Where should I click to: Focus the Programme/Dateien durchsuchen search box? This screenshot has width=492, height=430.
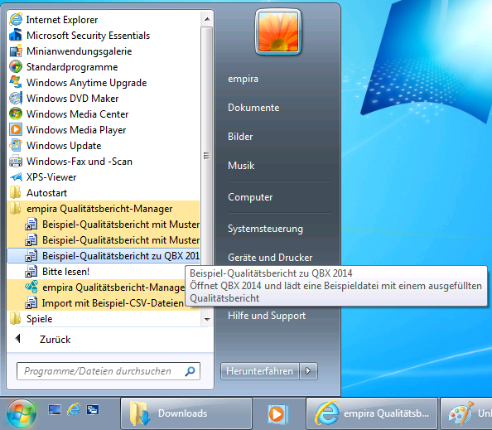coord(109,371)
